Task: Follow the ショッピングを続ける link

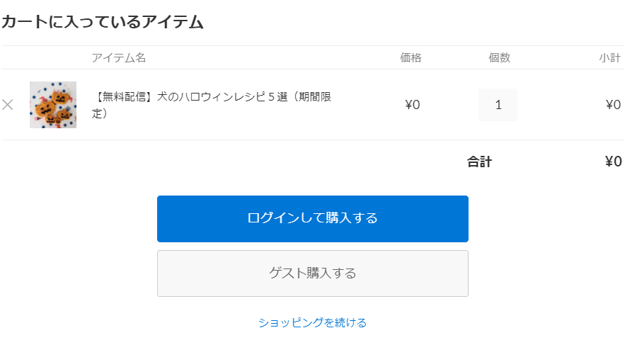Action: (x=312, y=322)
